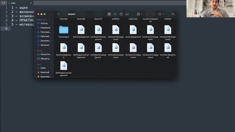Open the group-by dropdown in Finder toolbar

coord(140,14)
